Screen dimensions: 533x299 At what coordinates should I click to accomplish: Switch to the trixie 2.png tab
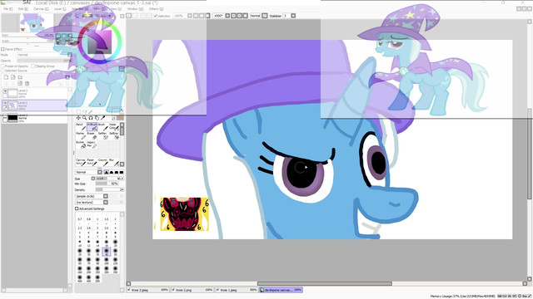pyautogui.click(x=192, y=290)
